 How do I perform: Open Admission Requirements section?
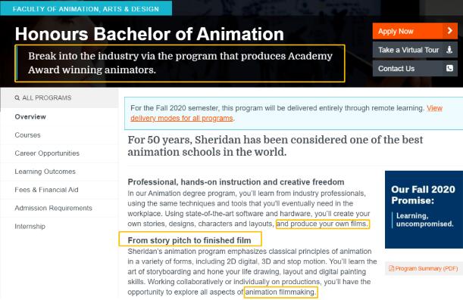59,208
